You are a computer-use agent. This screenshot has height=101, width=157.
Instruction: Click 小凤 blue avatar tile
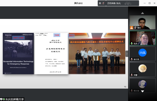pyautogui.click(x=142, y=53)
